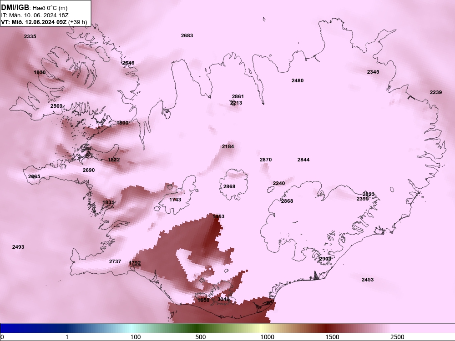The height and width of the screenshot is (341, 455).
Task: Click the 2335 height value
Action: [x=30, y=36]
